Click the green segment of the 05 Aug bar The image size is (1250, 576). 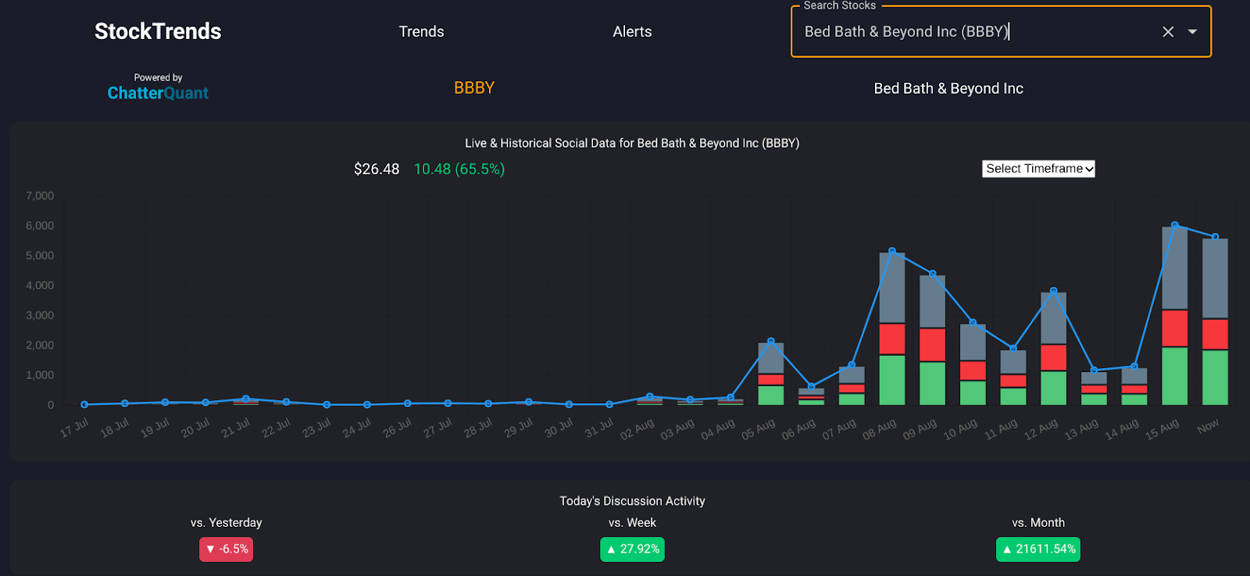click(x=771, y=395)
